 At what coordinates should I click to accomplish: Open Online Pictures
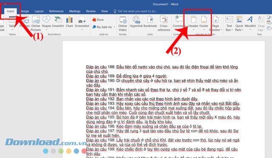[x=36, y=24]
